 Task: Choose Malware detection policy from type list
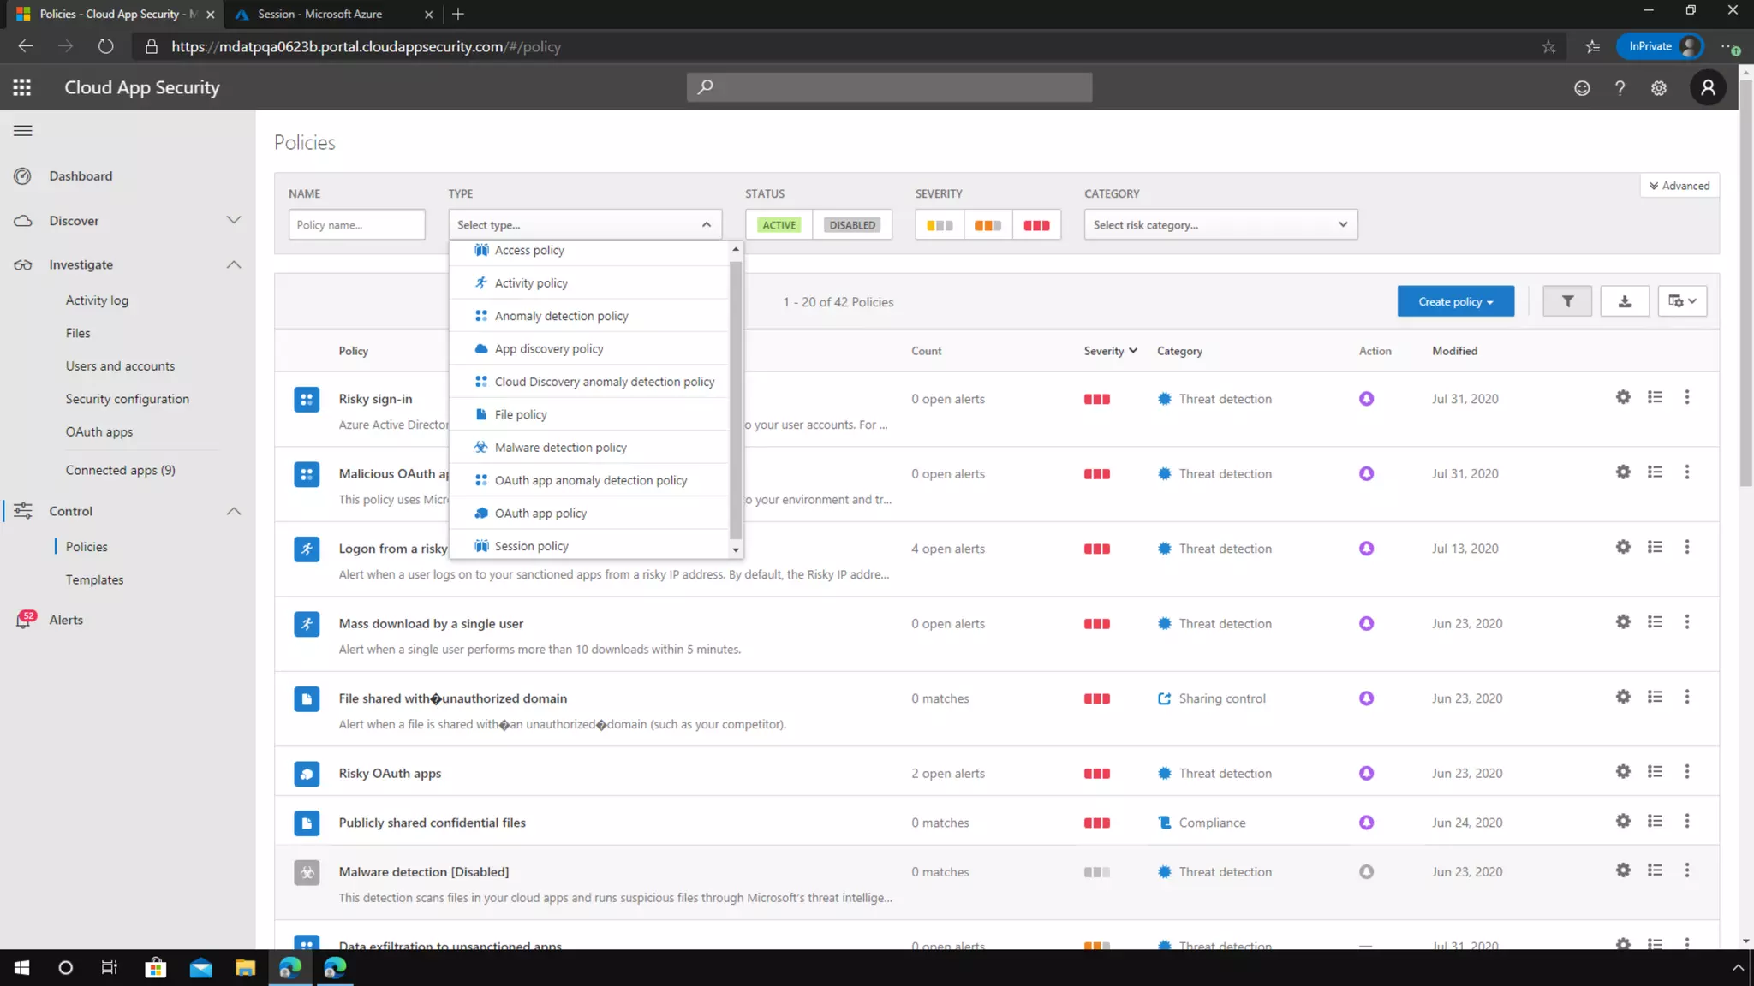point(560,448)
